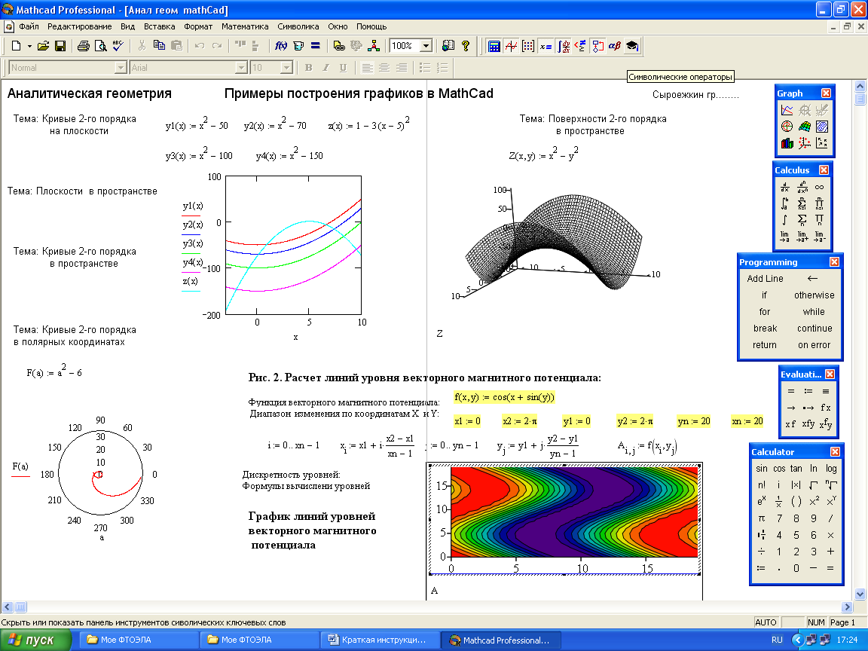Open the Файл menu

(x=29, y=26)
